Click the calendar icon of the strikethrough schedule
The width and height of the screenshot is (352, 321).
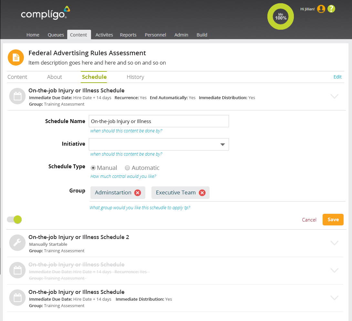click(17, 270)
